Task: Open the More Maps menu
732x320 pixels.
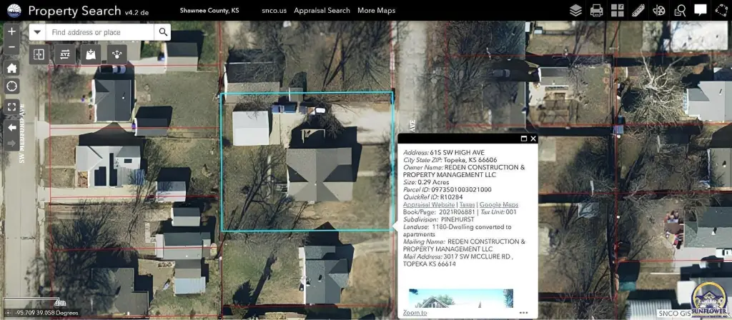Action: tap(376, 11)
